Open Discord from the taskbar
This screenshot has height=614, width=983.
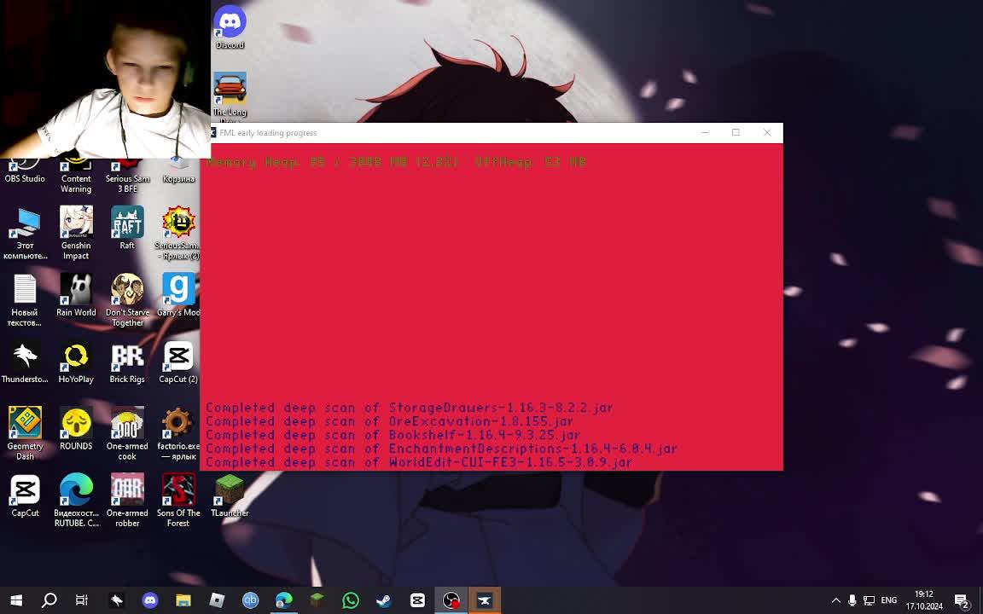150,601
